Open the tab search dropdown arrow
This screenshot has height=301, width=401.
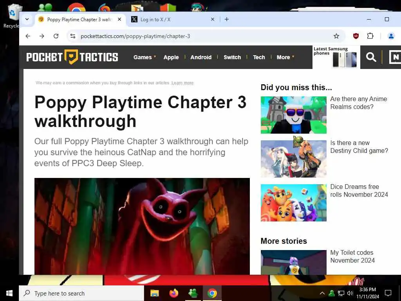27,19
